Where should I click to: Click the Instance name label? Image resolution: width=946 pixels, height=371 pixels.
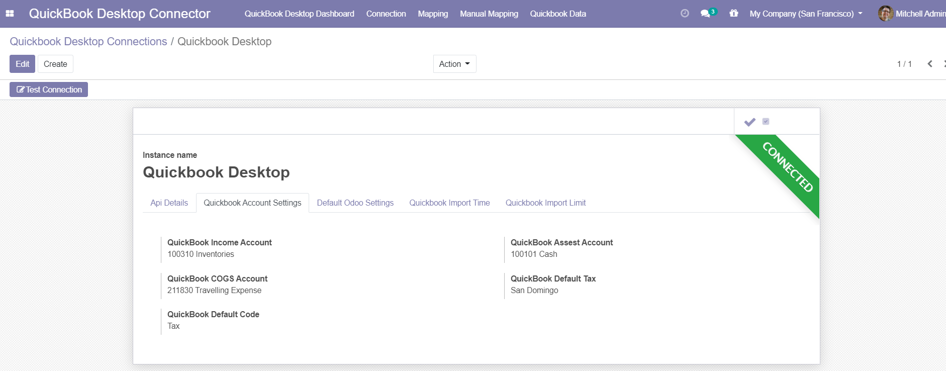[x=170, y=155]
